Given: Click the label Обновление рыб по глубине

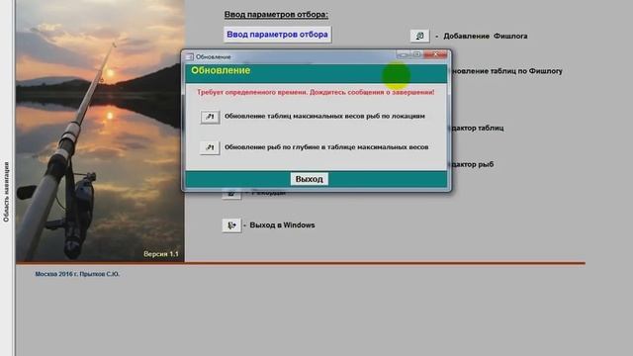Looking at the screenshot, I should click(326, 147).
